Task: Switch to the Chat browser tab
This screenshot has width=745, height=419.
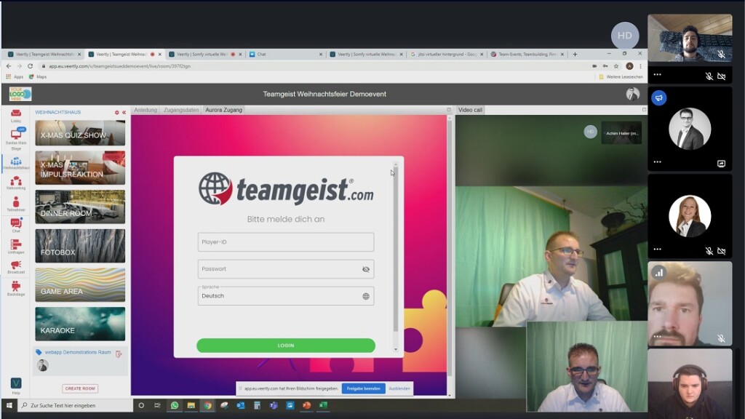Action: [x=285, y=54]
